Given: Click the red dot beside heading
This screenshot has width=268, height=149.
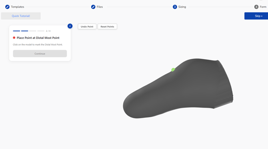Looking at the screenshot, I should [x=14, y=38].
